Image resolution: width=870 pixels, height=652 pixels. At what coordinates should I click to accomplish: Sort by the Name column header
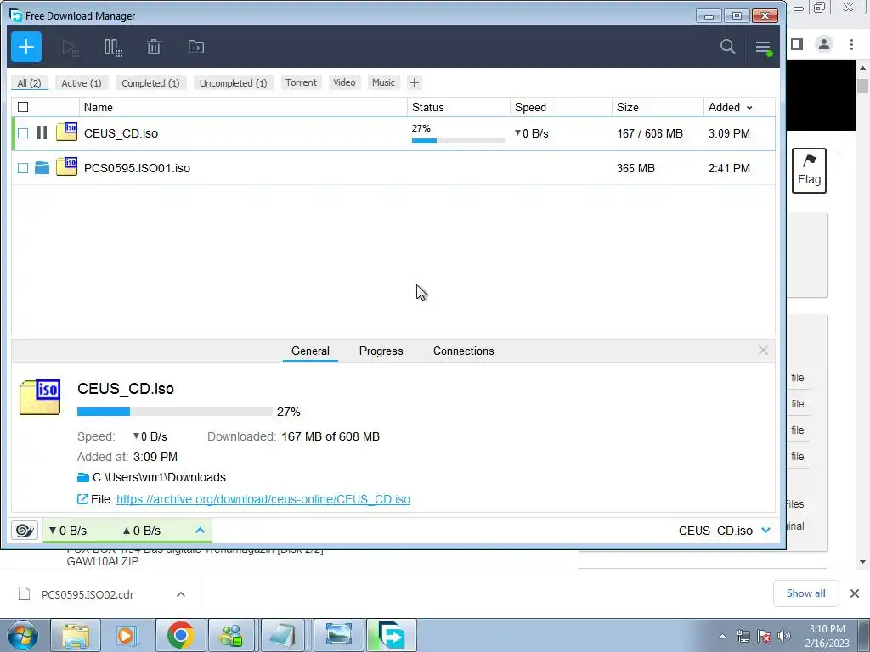coord(243,107)
